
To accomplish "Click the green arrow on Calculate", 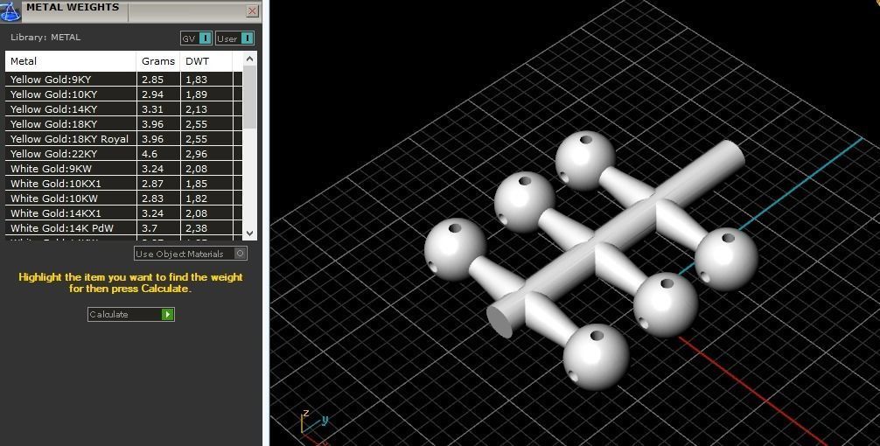I will point(167,314).
